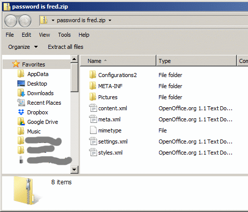248x212 pixels.
Task: Select styles.xml in the file list
Action: [110, 153]
